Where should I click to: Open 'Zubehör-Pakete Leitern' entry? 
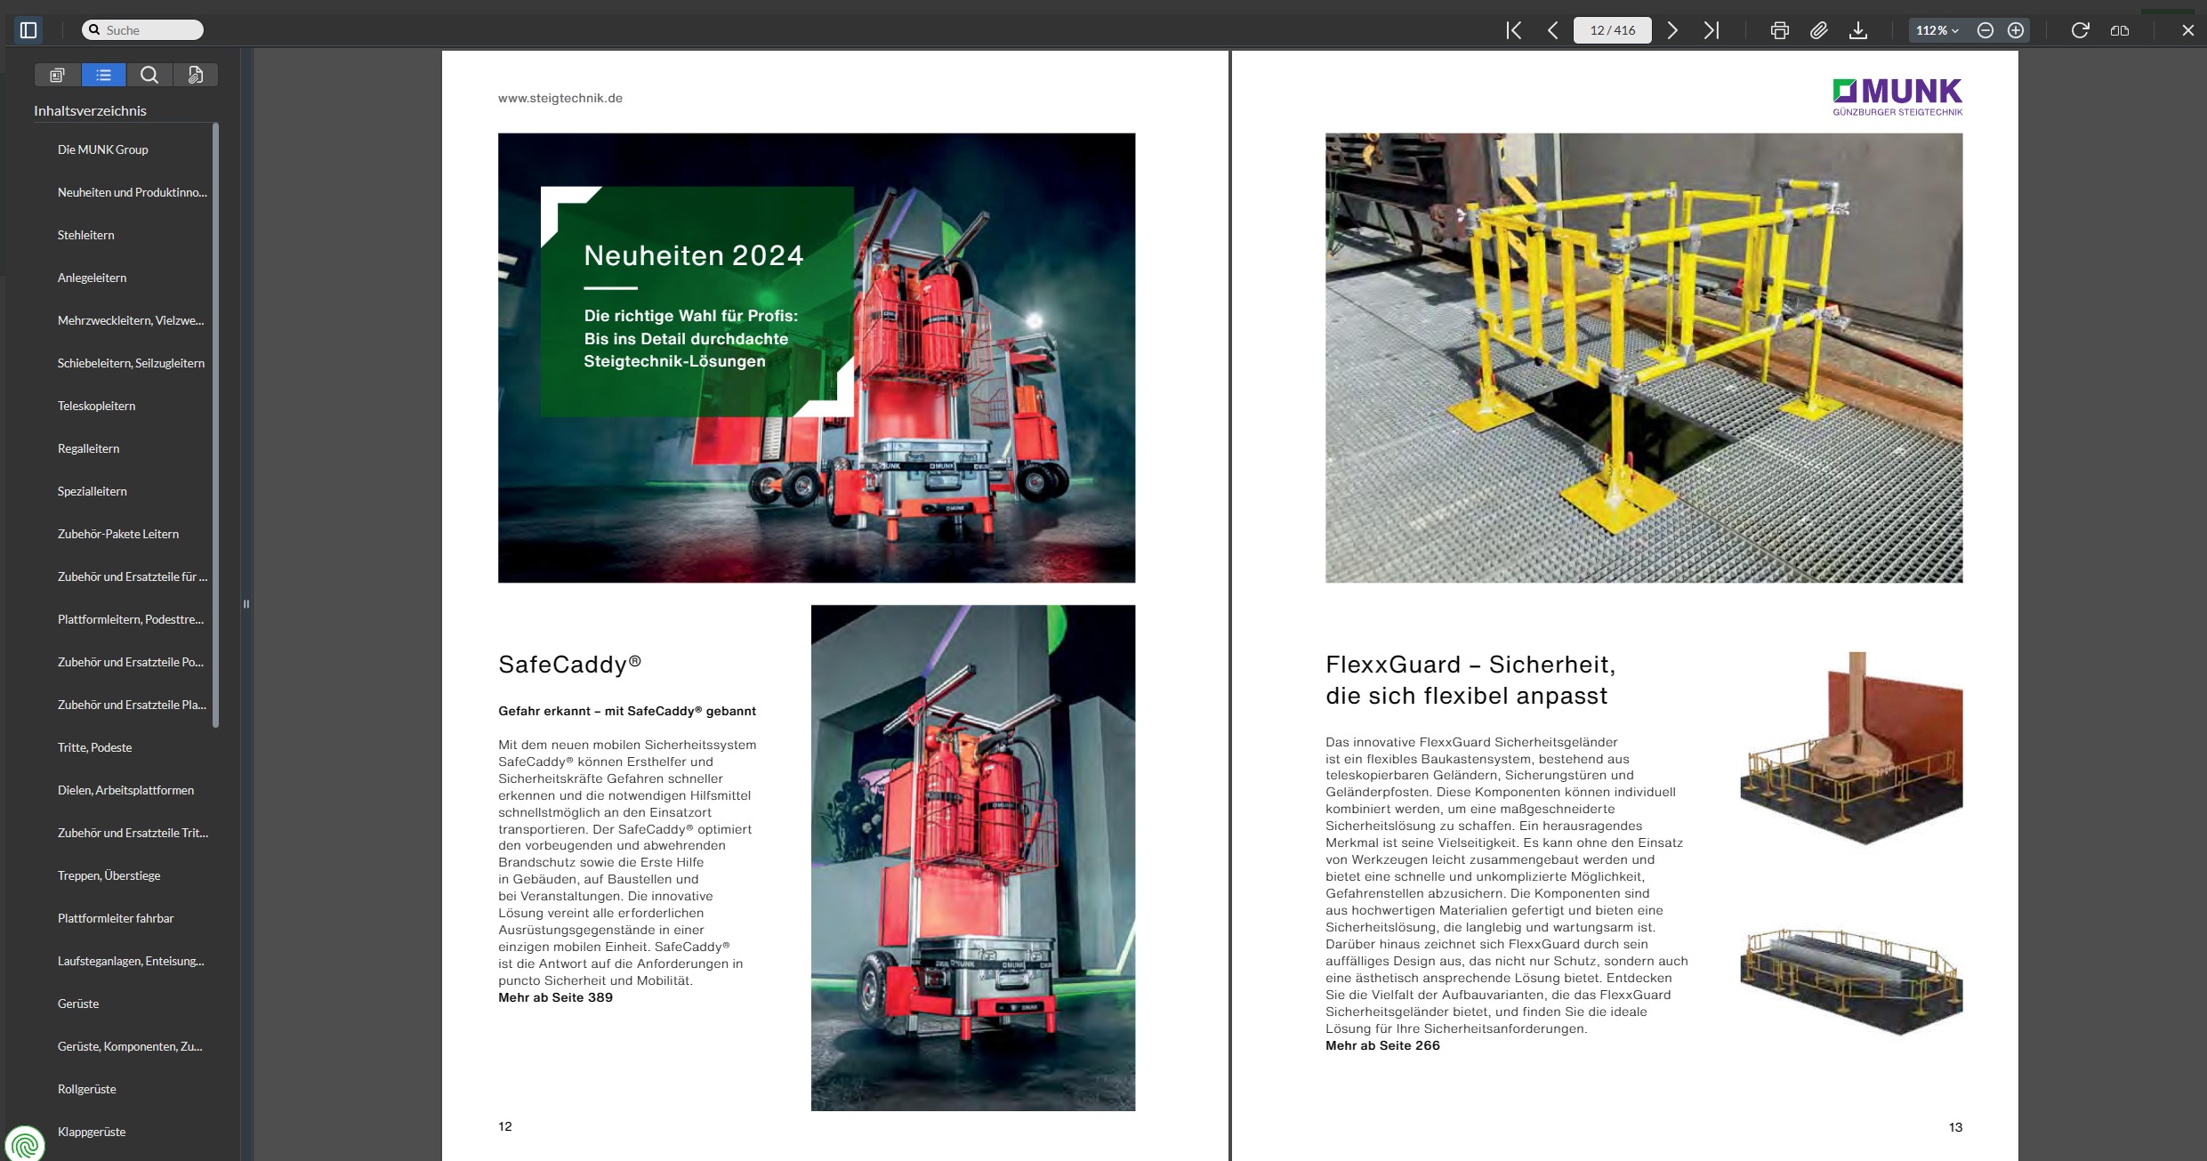(x=118, y=534)
